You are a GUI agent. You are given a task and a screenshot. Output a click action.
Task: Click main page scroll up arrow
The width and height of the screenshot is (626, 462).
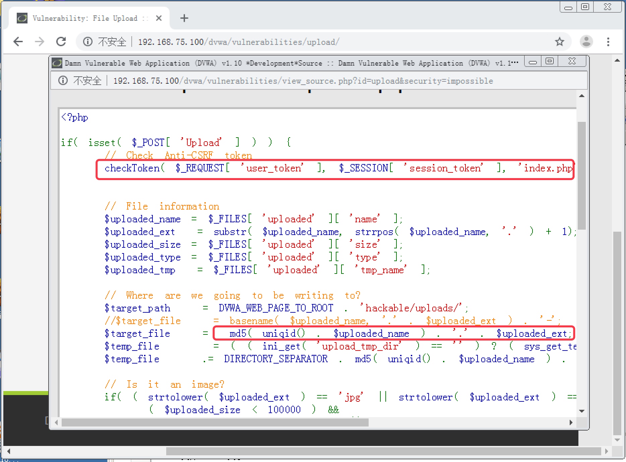[617, 61]
